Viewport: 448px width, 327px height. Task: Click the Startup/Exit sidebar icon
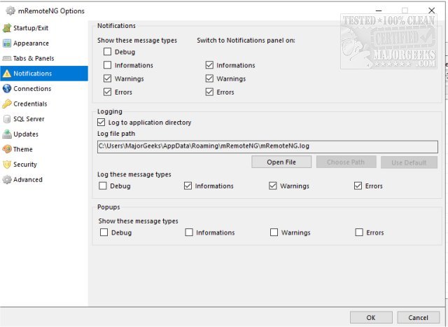[x=7, y=28]
